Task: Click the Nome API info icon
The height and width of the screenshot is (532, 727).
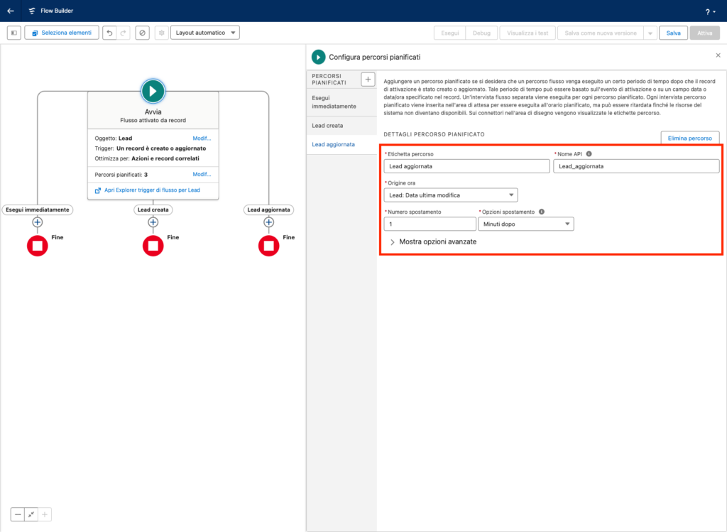Action: 589,153
